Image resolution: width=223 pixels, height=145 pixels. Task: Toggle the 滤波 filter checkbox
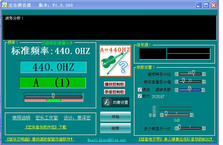(140, 90)
